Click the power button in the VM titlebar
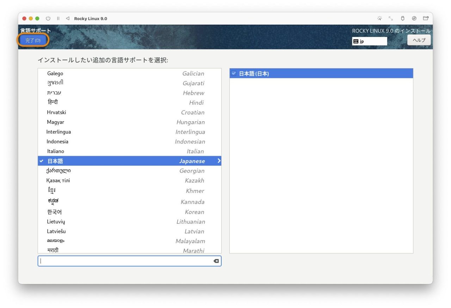The image size is (451, 308). point(48,18)
